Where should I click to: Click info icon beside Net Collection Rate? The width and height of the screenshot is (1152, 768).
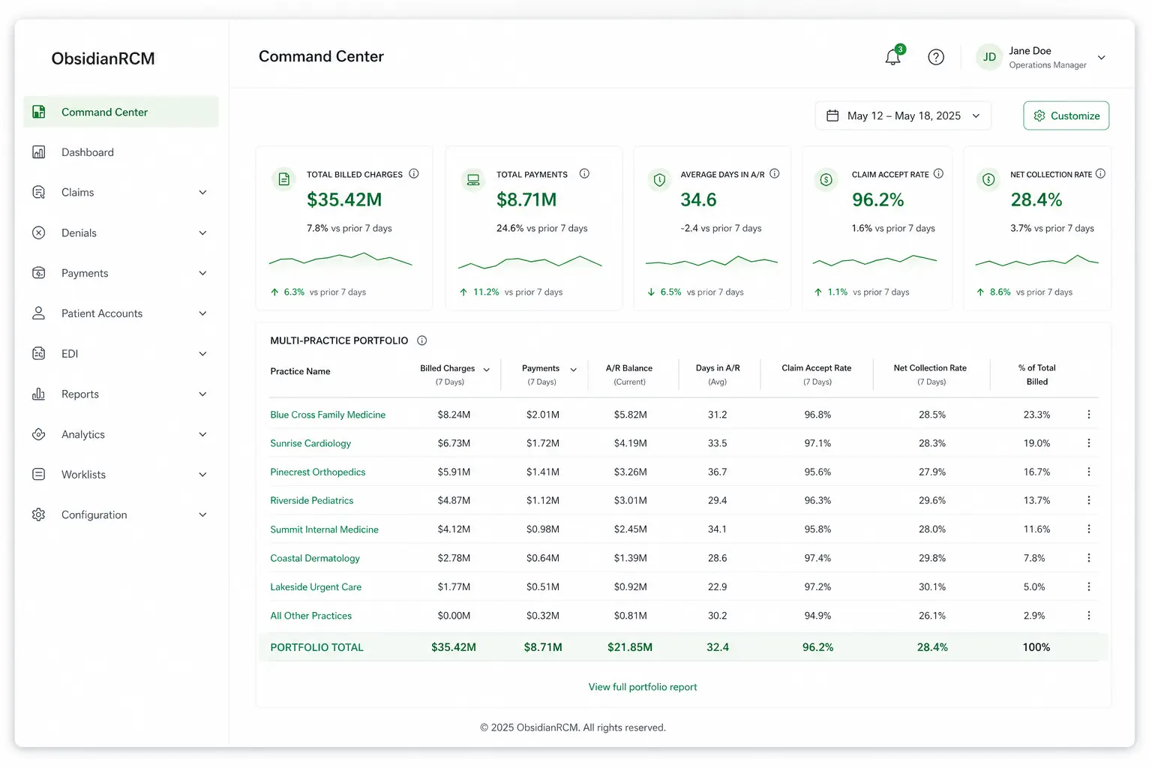[1100, 174]
